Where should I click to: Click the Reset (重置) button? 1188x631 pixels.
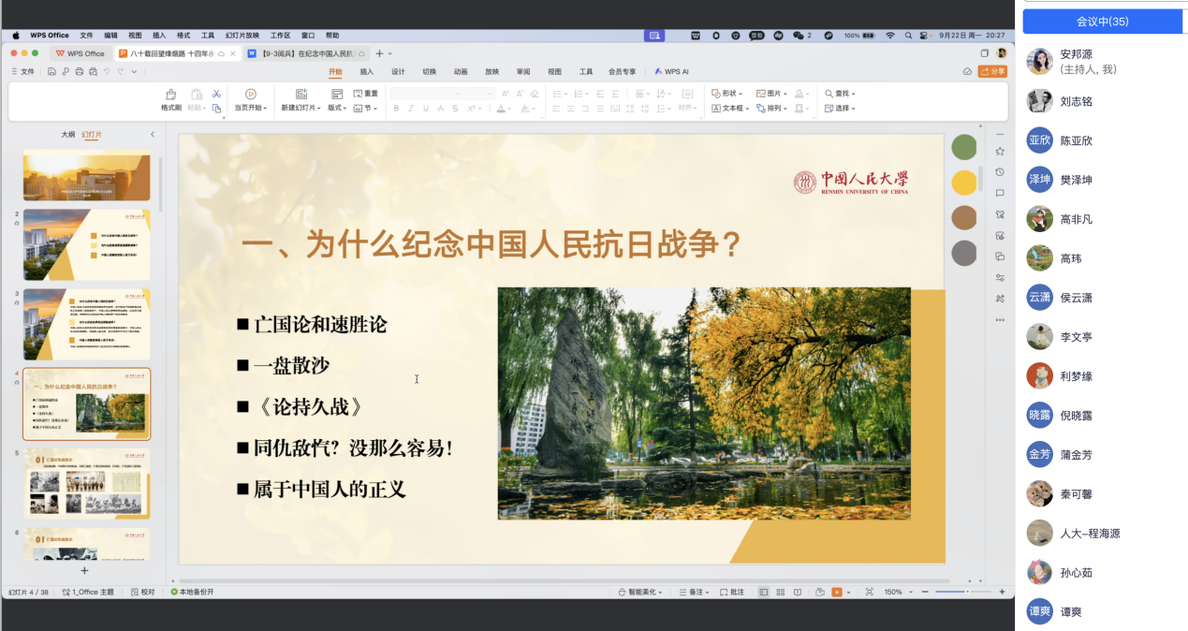[366, 94]
